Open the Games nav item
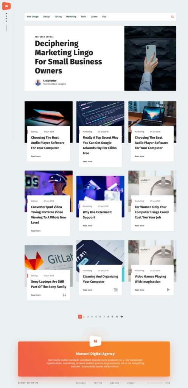This screenshot has width=188, height=388. pos(94,17)
